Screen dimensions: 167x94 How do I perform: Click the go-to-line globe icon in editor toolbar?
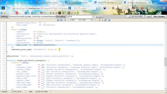[x=61, y=20]
